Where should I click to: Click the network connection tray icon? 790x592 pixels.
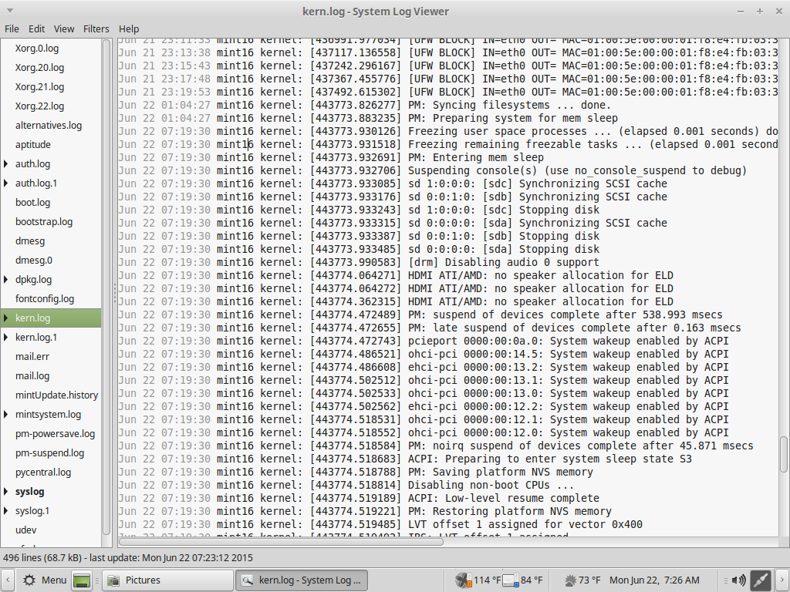(761, 580)
